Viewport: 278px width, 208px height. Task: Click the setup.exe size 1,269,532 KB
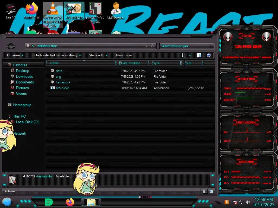195,88
